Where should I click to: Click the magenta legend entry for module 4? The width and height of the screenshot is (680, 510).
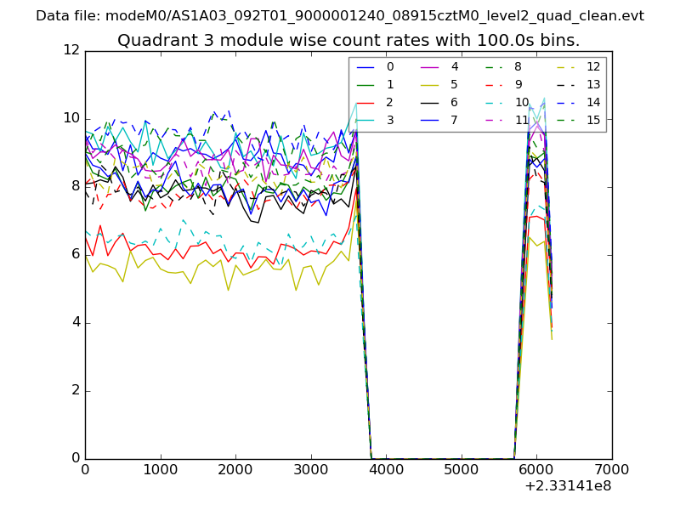pos(441,66)
